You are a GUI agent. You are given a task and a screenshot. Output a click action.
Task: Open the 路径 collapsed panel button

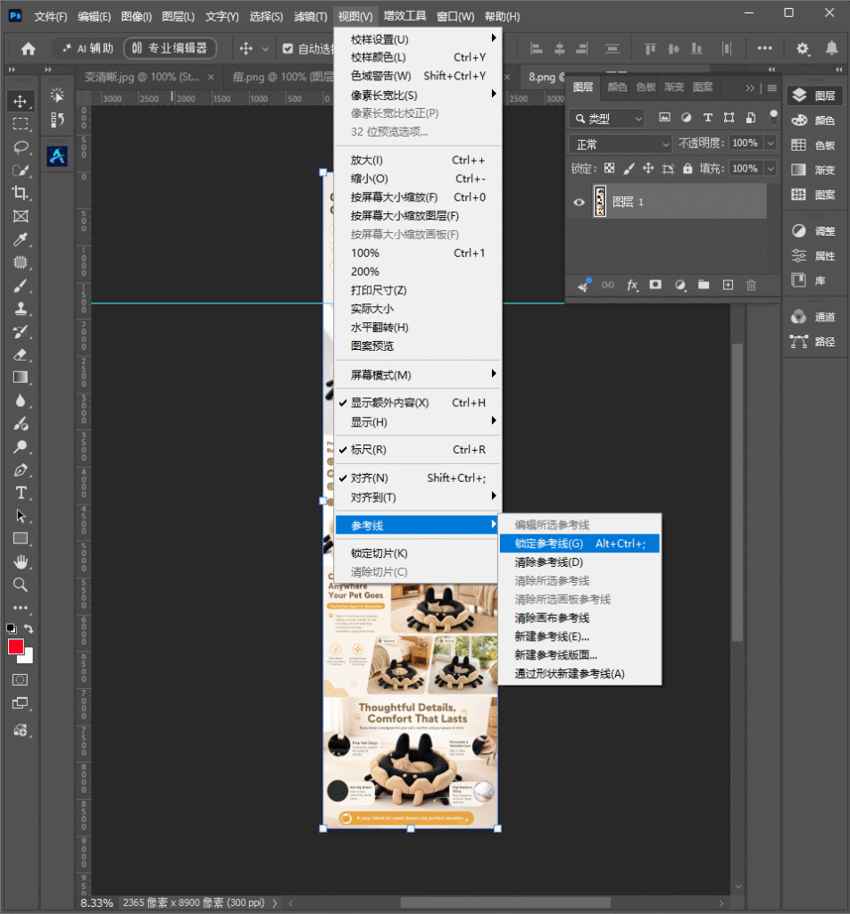(815, 342)
